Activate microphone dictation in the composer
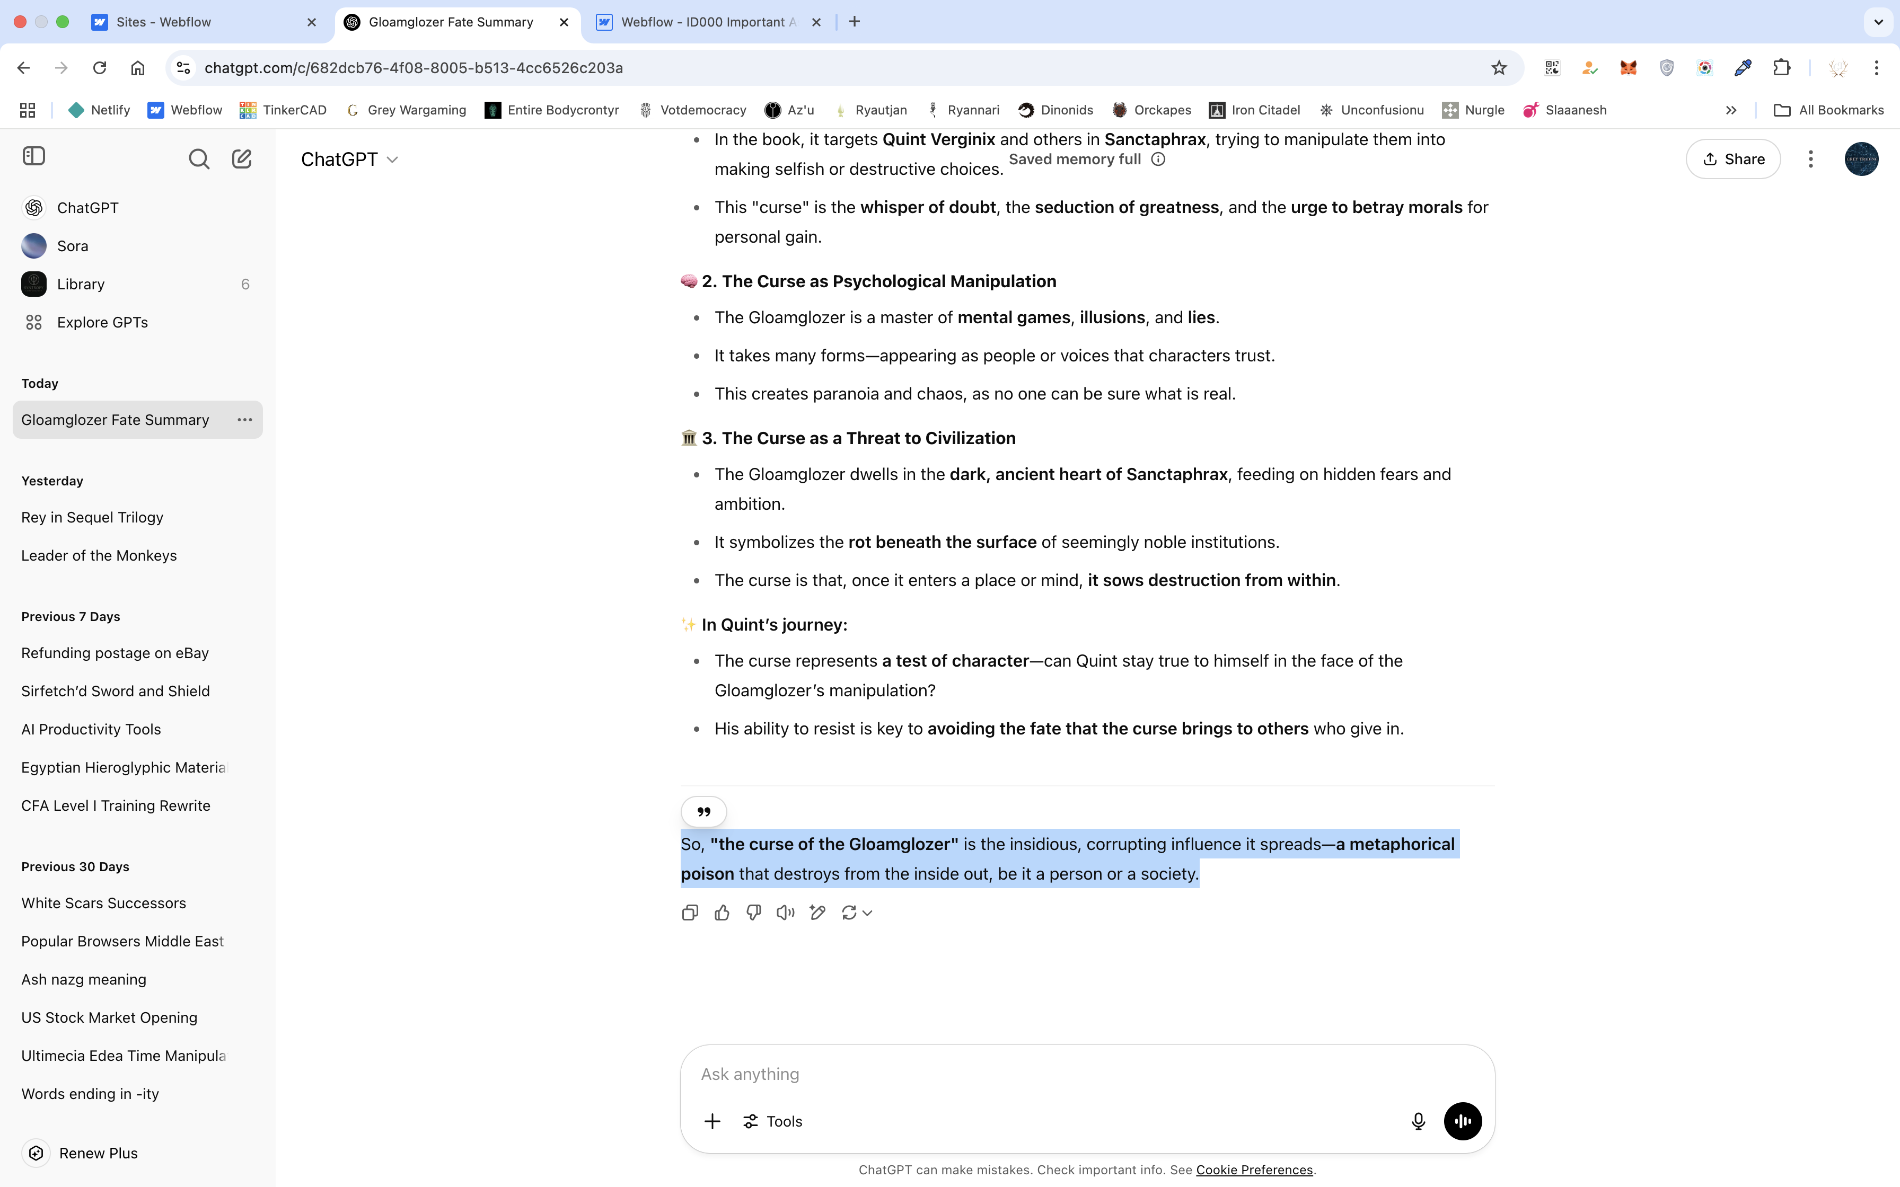Image resolution: width=1900 pixels, height=1187 pixels. (x=1418, y=1121)
